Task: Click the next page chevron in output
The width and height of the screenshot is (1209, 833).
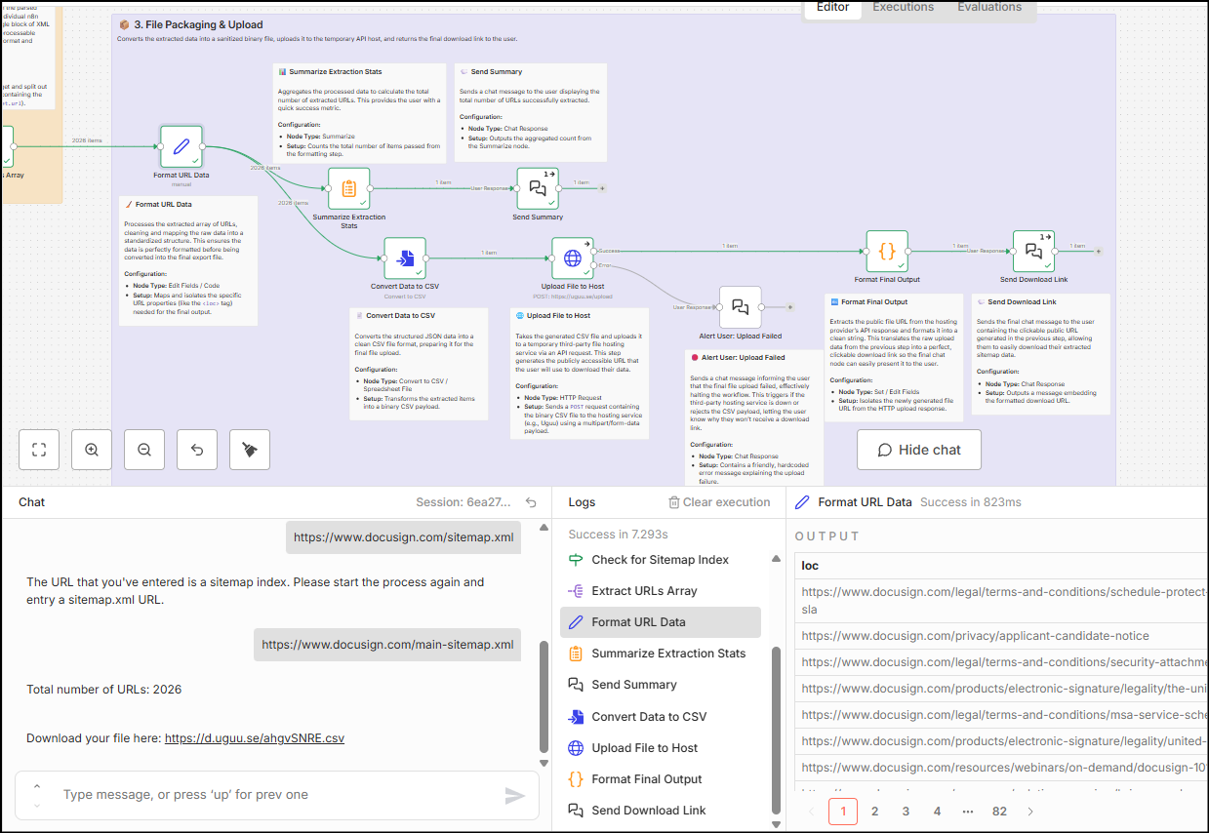Action: click(1030, 812)
